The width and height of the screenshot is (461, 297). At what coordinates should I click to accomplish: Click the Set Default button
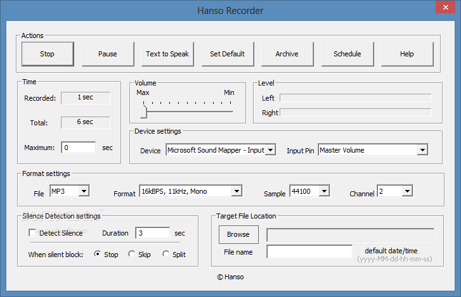click(228, 54)
